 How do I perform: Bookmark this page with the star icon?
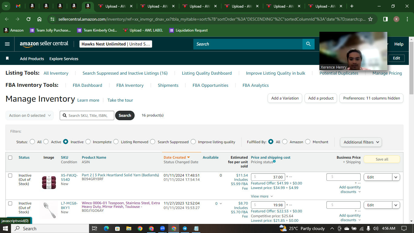point(370,19)
